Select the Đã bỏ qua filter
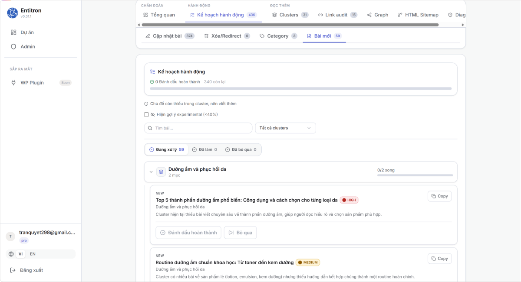521x282 pixels. click(241, 149)
